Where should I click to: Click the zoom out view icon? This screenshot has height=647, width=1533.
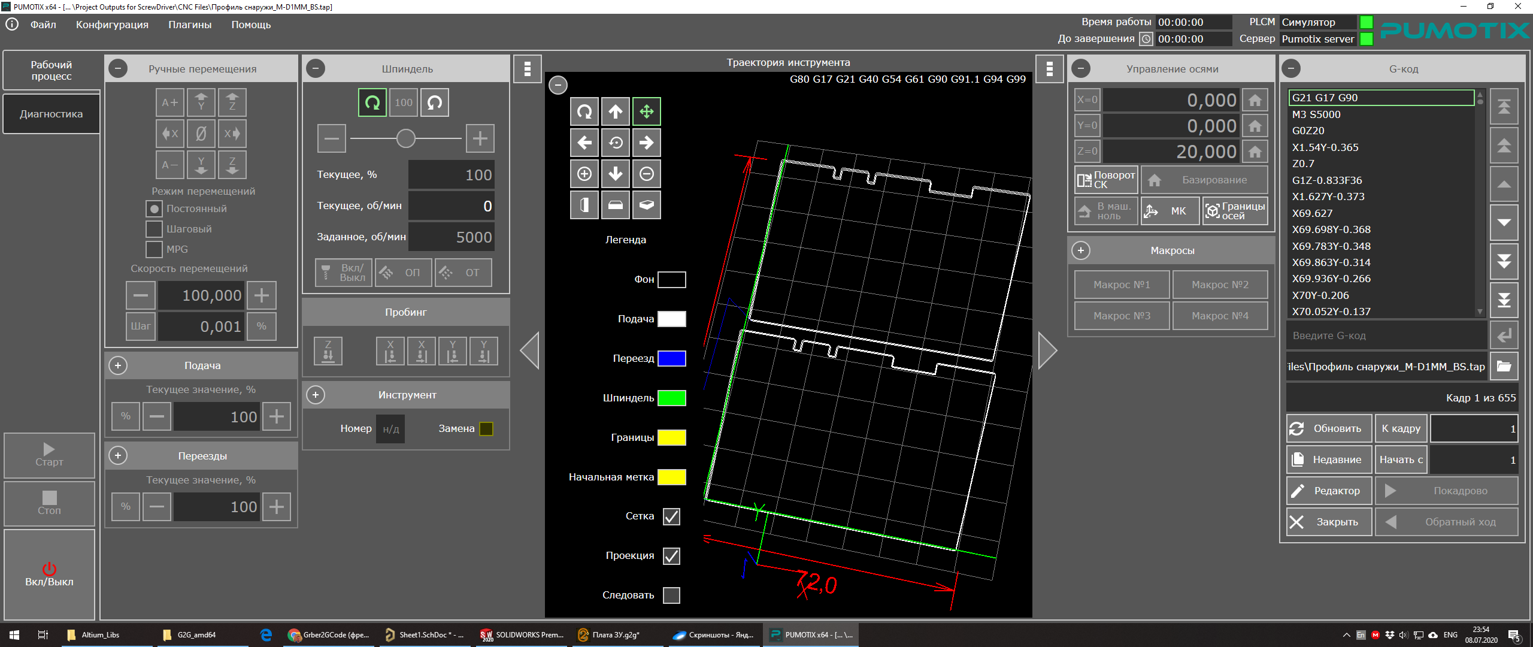click(x=647, y=174)
